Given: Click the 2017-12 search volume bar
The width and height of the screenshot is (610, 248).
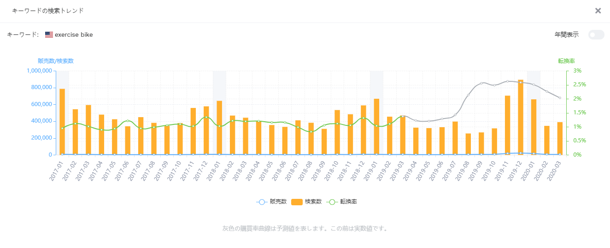Looking at the screenshot, I should (206, 130).
